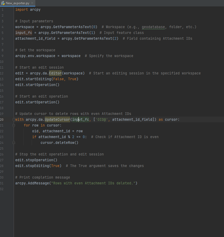
Task: Click 'attachment_id_field' variable on line 6
Action: (x=35, y=39)
